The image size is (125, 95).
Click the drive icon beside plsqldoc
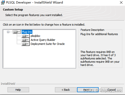pyautogui.click(x=24, y=36)
